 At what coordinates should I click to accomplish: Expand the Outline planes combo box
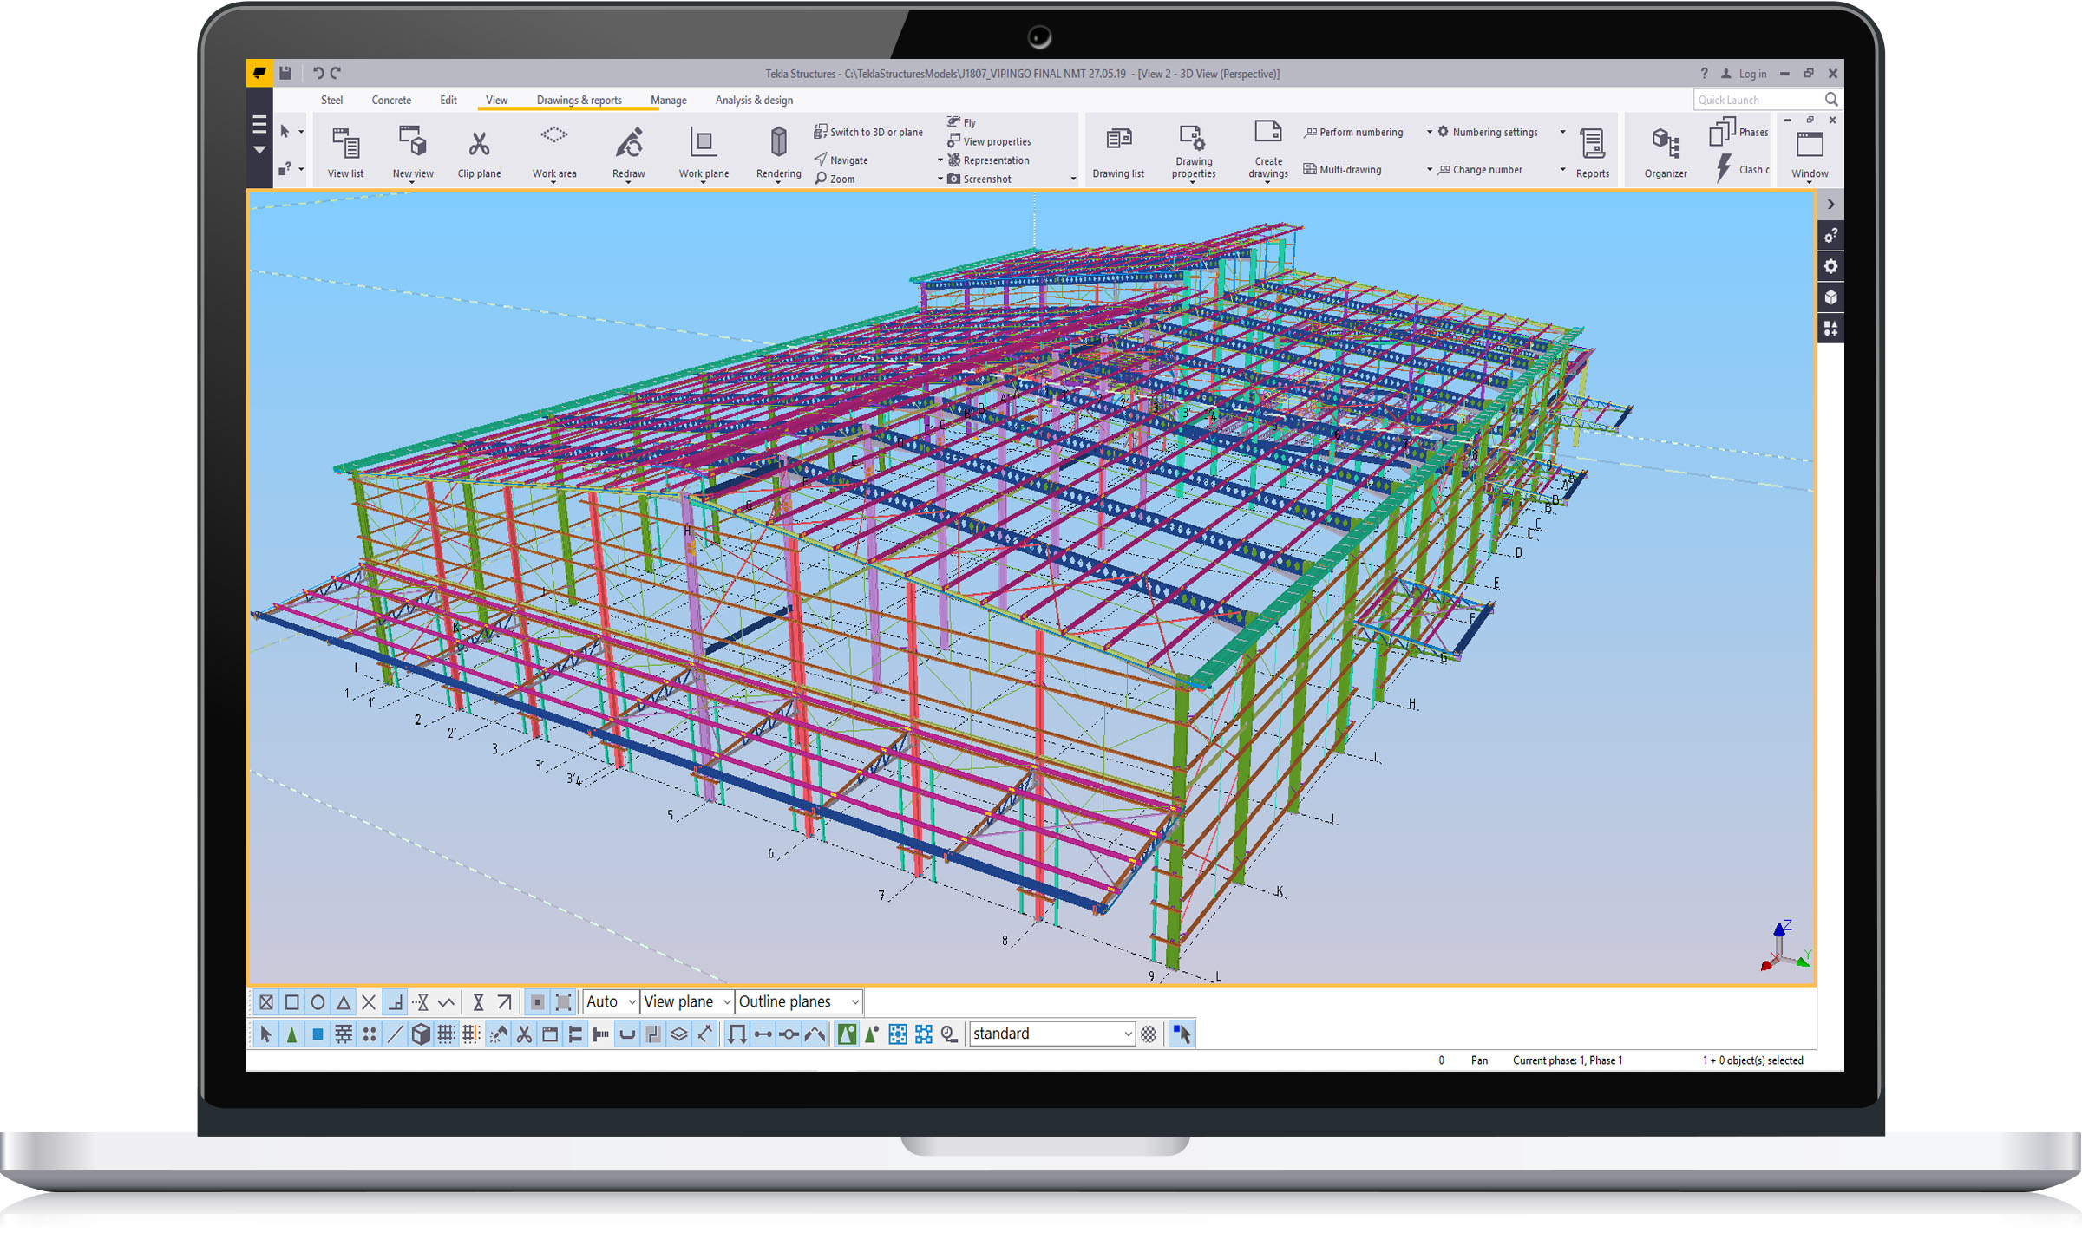(x=854, y=1002)
